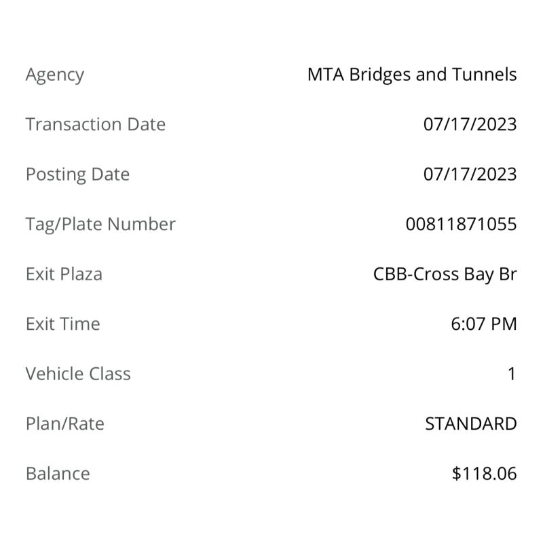Select the 6:07 PM exit time
The image size is (543, 543).
tap(483, 324)
